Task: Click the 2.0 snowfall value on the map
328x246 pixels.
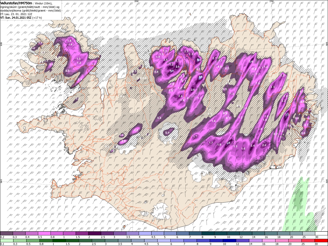Action: [264, 145]
